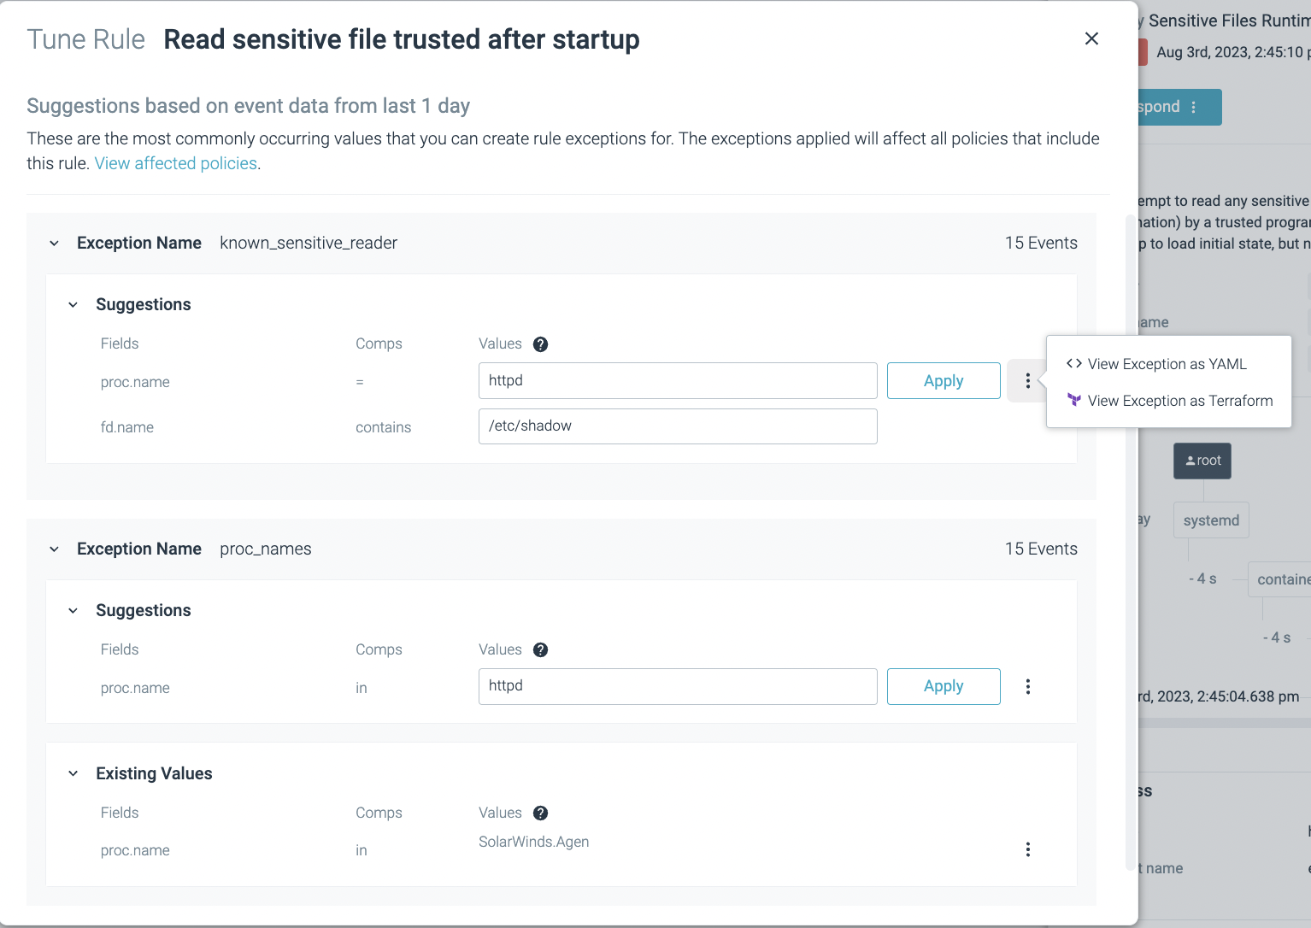Collapse proc_names exception section
The image size is (1311, 928).
point(55,549)
